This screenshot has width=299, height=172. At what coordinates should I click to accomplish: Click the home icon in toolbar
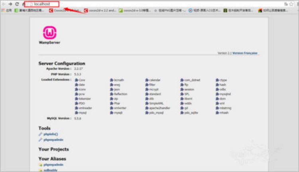[x=24, y=4]
